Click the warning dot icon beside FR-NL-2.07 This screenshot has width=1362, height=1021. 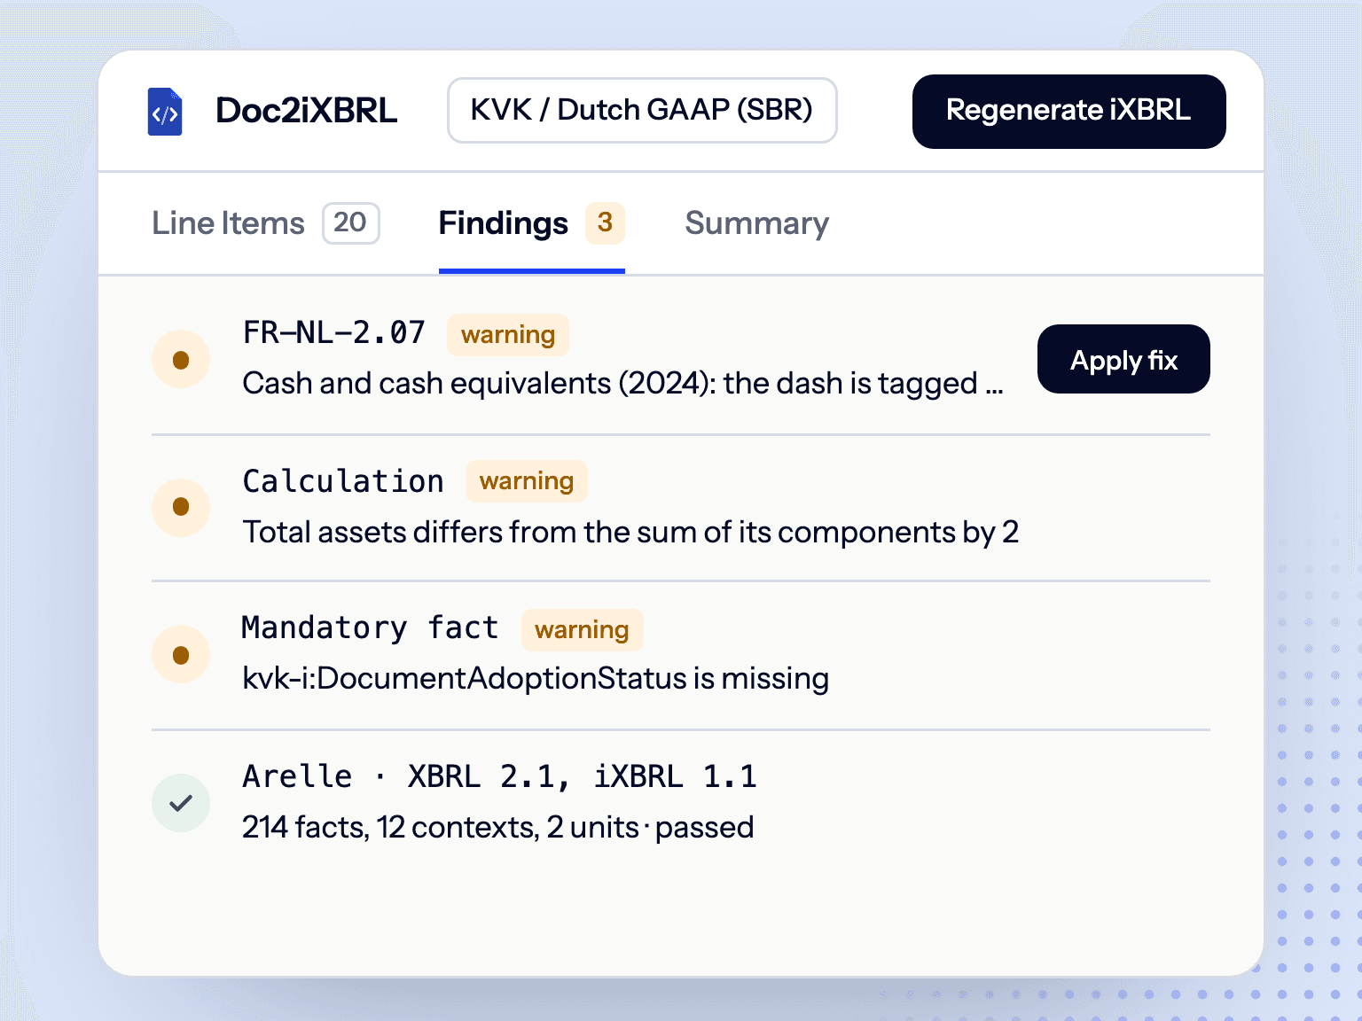click(181, 360)
